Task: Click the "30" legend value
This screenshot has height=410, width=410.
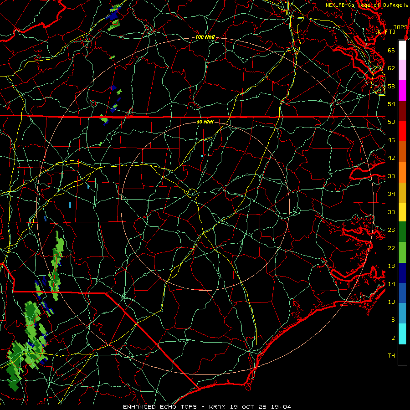Action: click(391, 212)
